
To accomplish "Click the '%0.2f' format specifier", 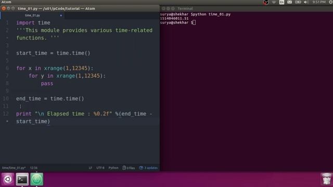I will pos(101,114).
